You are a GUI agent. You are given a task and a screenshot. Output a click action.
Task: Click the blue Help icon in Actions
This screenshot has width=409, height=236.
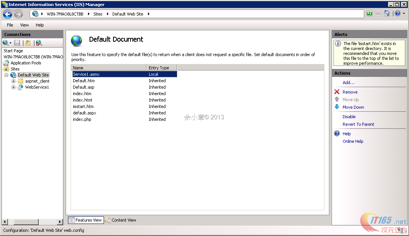[337, 133]
